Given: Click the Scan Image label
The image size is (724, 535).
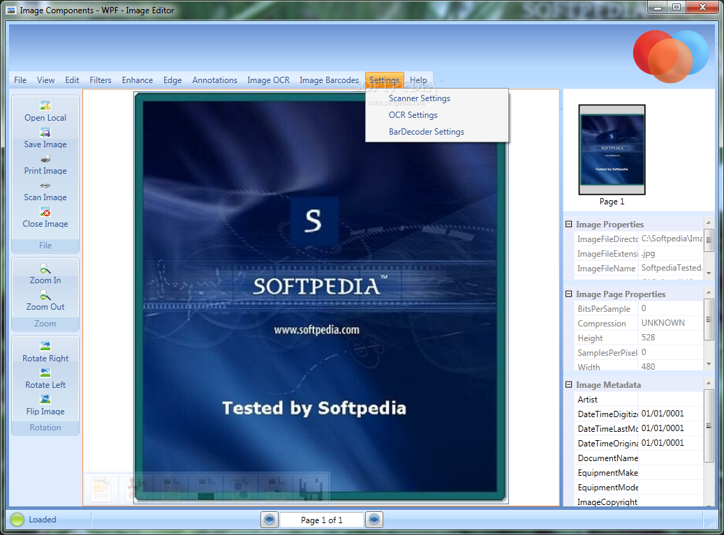Looking at the screenshot, I should pos(45,197).
